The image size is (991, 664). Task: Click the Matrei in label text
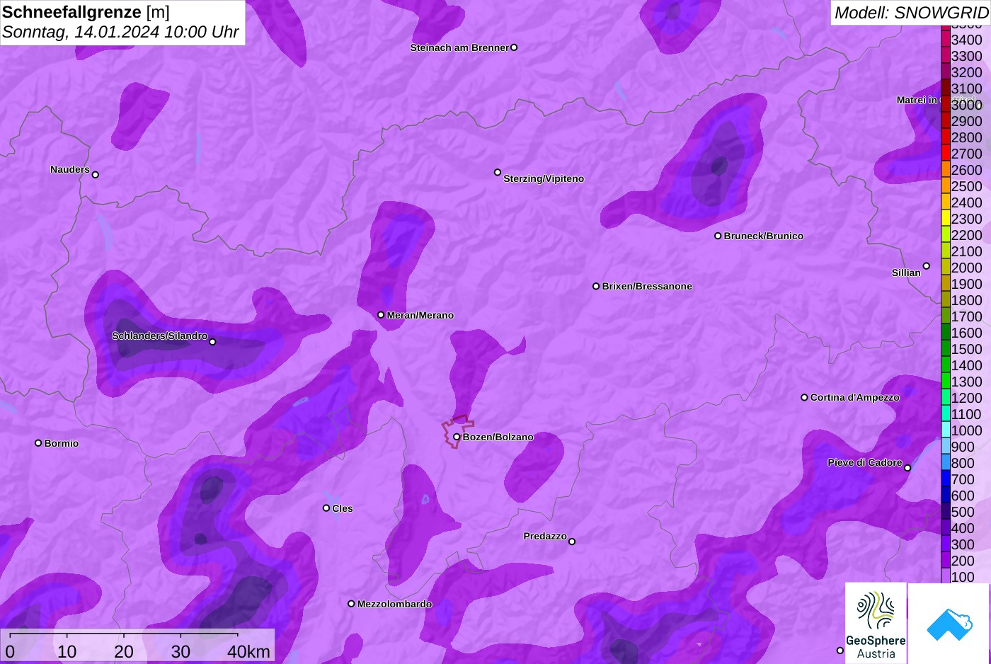(917, 100)
